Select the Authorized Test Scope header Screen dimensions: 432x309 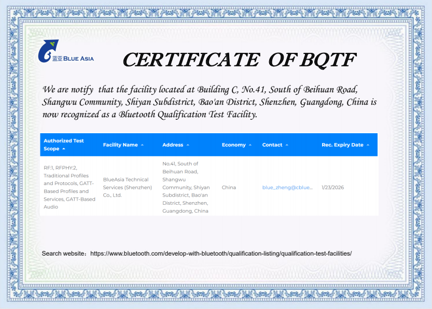64,145
